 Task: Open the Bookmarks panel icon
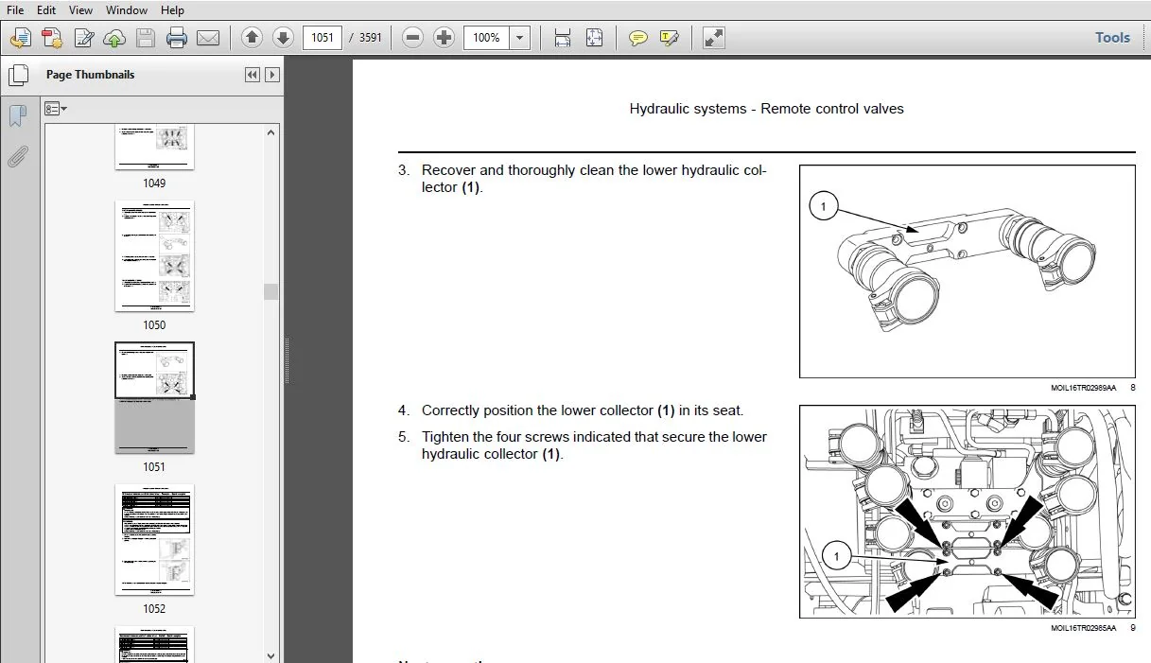tap(18, 116)
